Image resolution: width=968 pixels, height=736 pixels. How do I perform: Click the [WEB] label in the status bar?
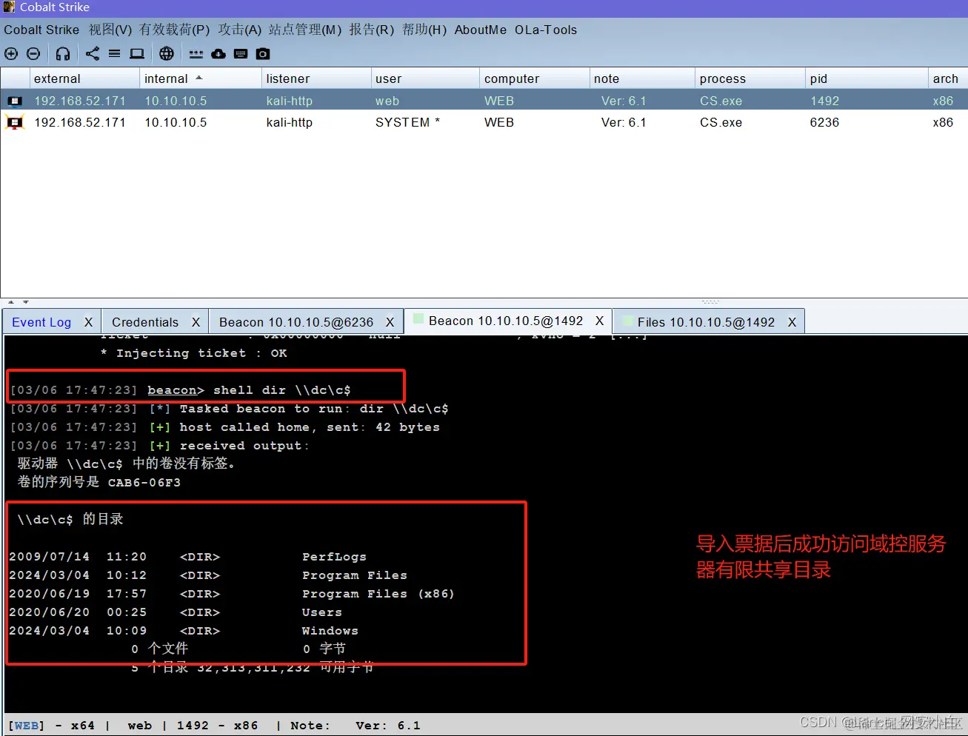coord(26,726)
